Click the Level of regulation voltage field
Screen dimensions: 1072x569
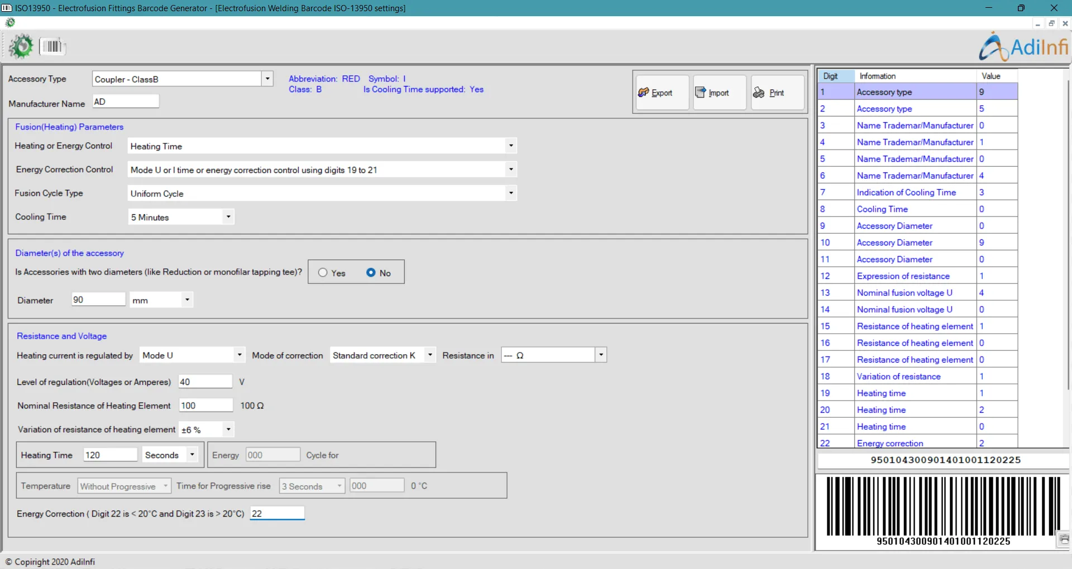205,382
